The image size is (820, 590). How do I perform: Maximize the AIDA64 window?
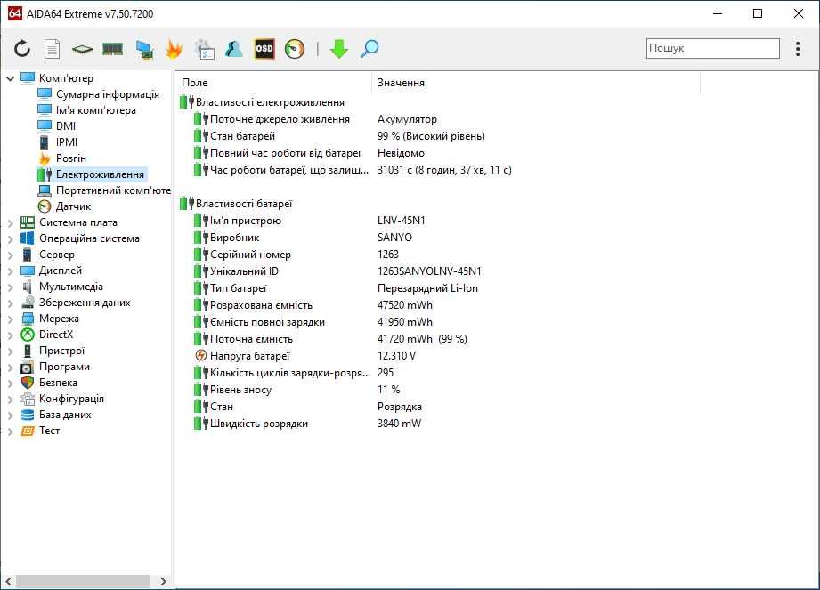click(758, 13)
